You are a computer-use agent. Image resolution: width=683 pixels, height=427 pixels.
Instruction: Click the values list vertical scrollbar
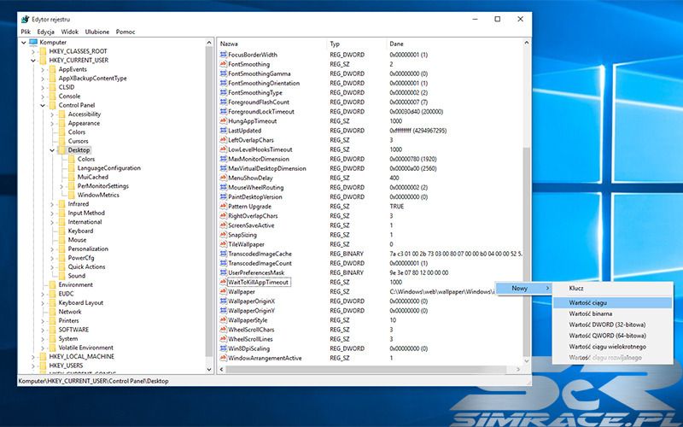525,213
